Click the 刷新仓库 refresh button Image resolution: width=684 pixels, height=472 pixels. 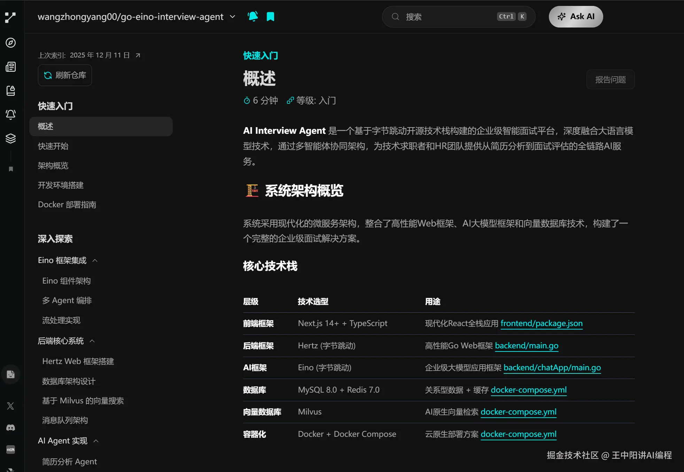[x=65, y=75]
